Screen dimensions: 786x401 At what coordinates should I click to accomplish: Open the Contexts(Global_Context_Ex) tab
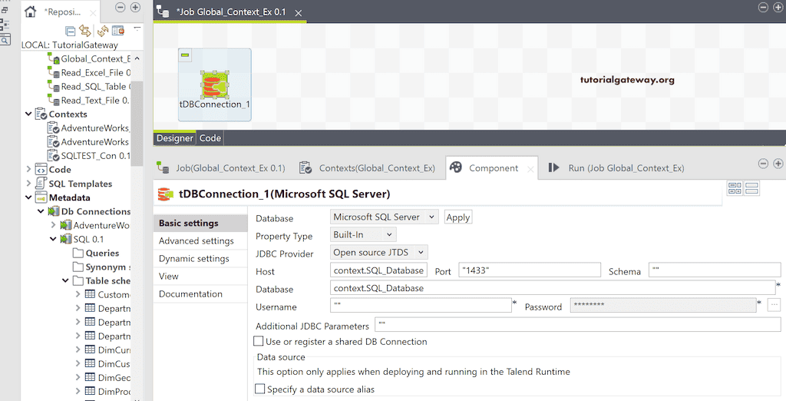pos(368,168)
